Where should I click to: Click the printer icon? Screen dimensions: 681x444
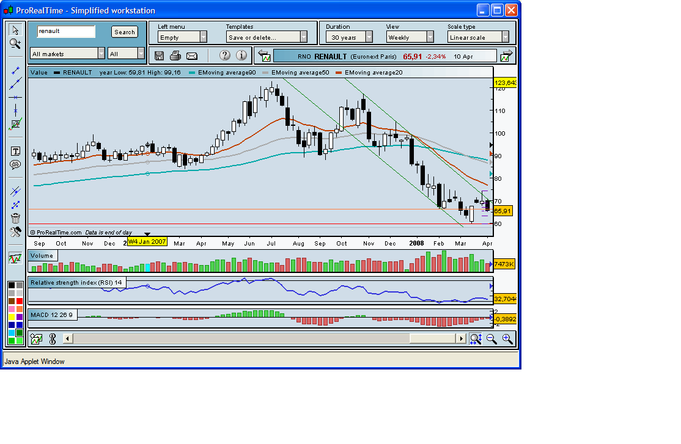pyautogui.click(x=175, y=56)
